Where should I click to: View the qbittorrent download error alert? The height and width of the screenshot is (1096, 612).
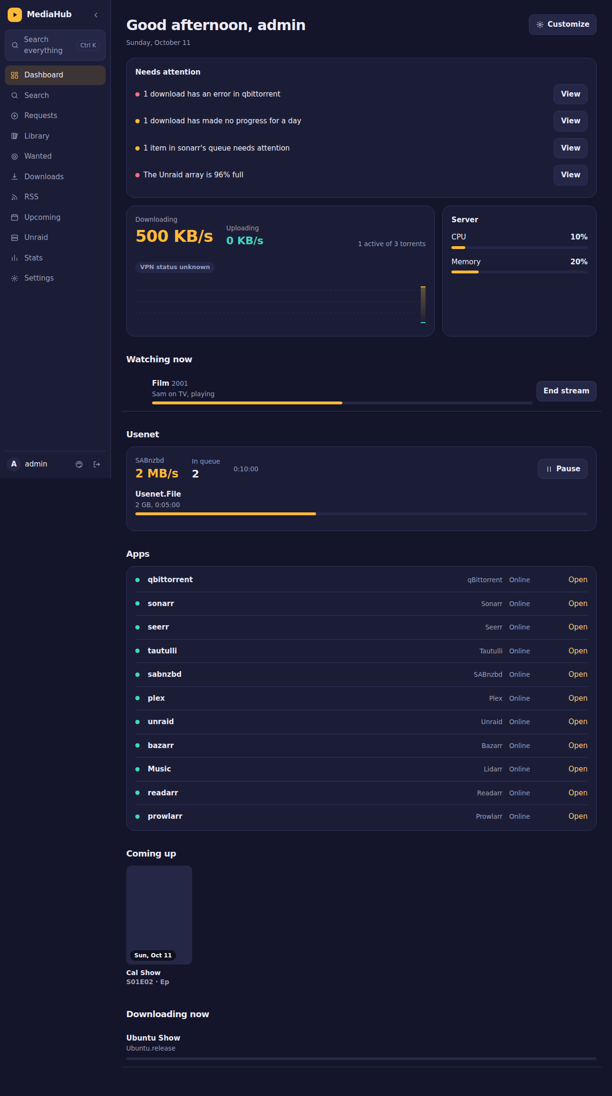[x=570, y=94]
